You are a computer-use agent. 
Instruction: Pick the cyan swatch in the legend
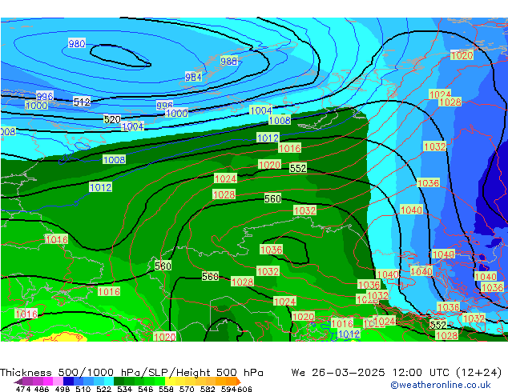[x=108, y=382]
